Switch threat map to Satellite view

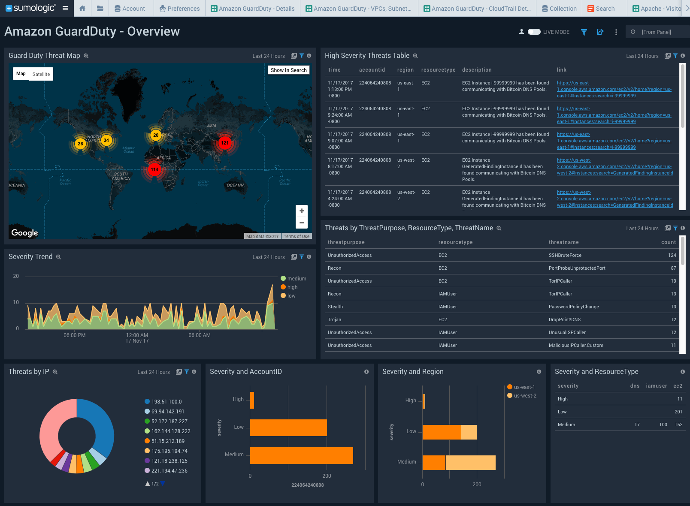point(41,74)
